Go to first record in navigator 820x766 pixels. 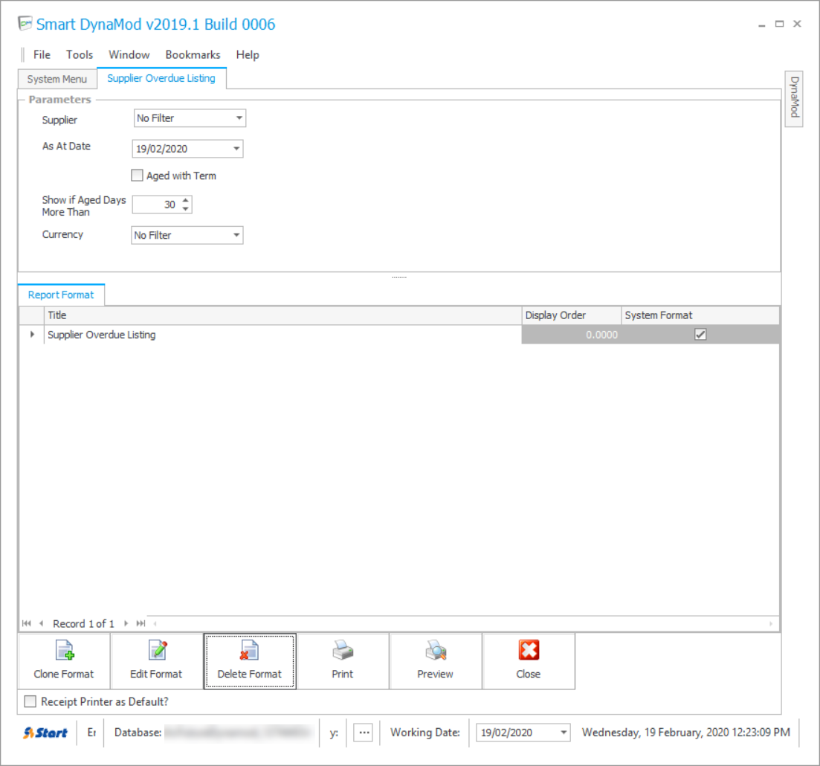tap(27, 623)
